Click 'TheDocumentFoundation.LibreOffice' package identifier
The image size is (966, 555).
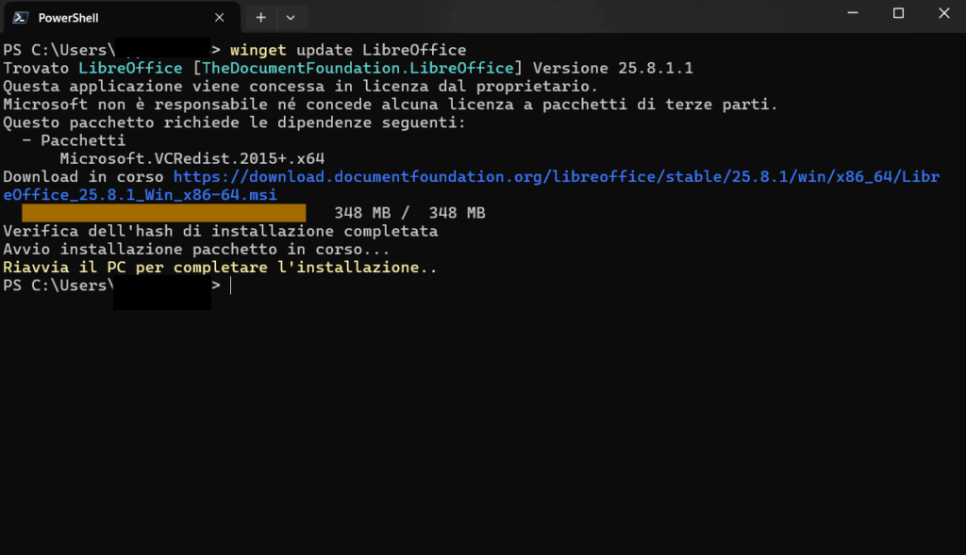pos(358,68)
